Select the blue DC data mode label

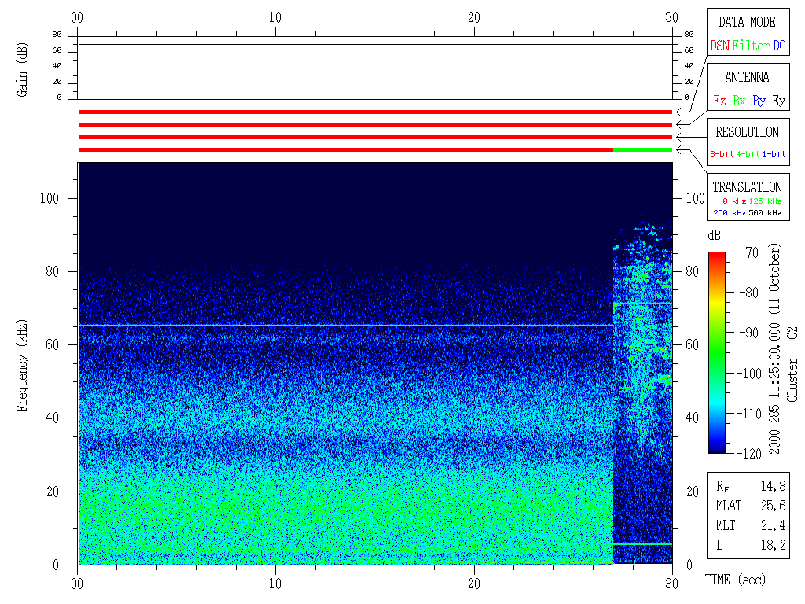[779, 46]
